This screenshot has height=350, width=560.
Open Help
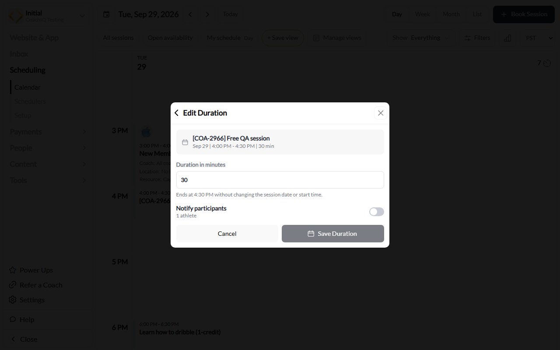coord(22,320)
